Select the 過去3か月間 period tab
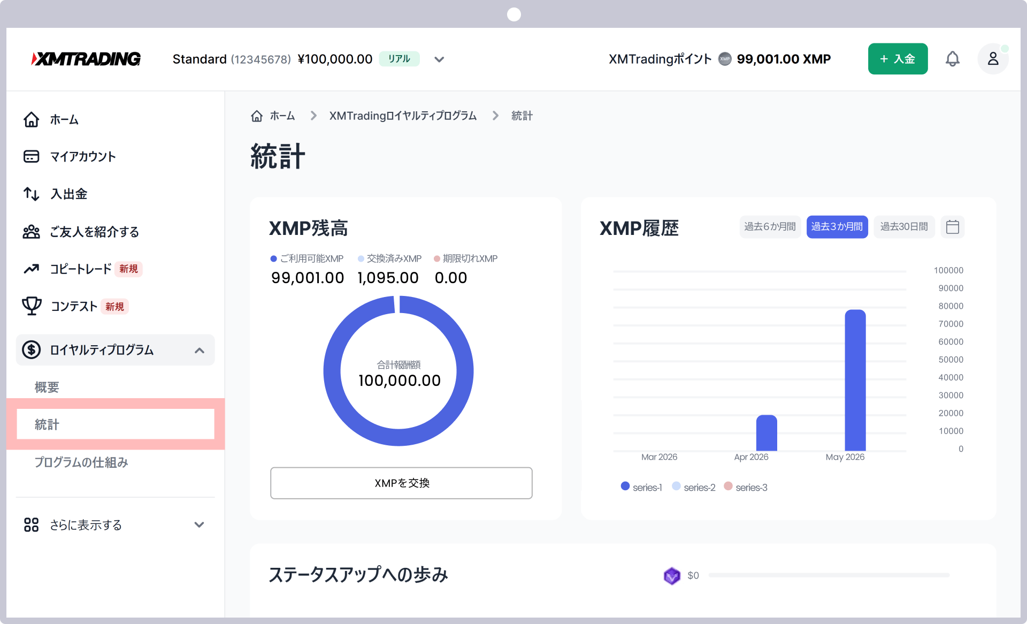This screenshot has width=1027, height=624. click(837, 227)
